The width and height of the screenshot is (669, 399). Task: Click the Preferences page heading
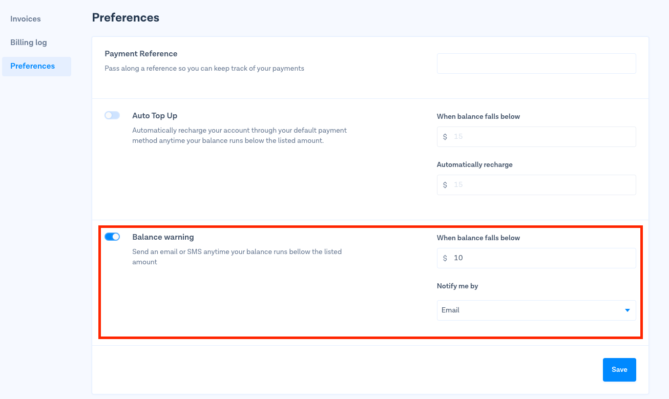(126, 18)
